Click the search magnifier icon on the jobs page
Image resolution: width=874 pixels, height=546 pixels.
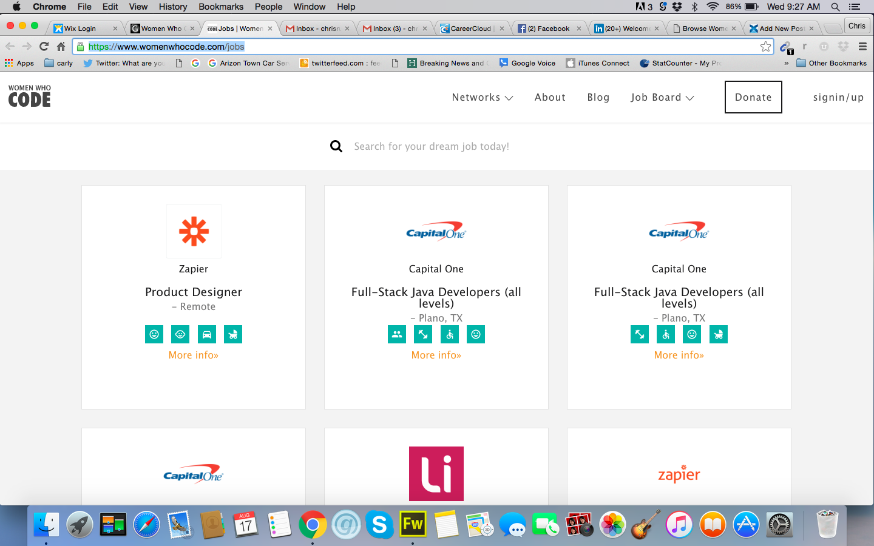click(x=336, y=146)
